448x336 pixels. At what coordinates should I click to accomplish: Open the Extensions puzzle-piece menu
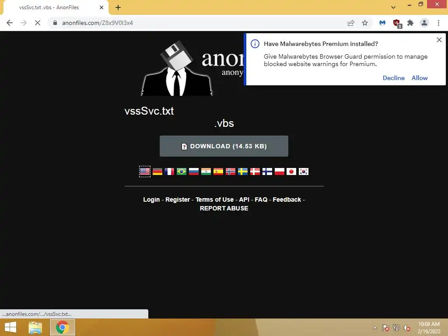[410, 23]
